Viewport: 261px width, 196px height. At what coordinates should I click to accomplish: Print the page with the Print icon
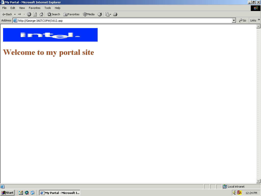pos(115,14)
